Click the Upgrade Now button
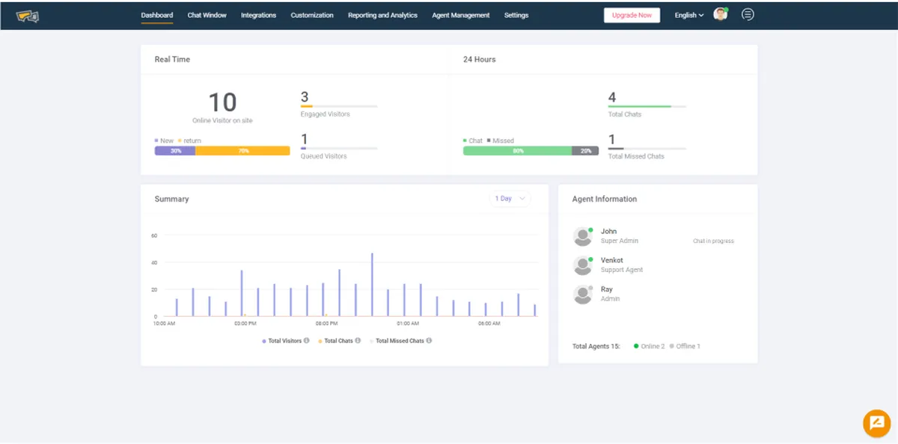This screenshot has height=444, width=898. [632, 15]
